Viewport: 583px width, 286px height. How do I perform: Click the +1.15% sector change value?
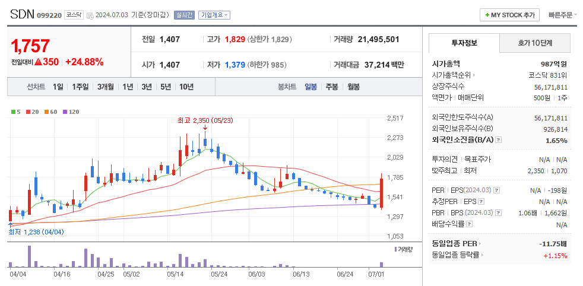[x=555, y=256]
